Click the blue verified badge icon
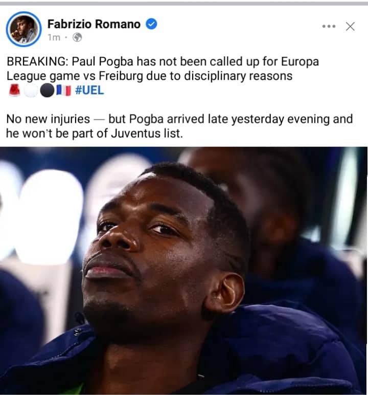Viewport: 368px width, 395px height. click(x=151, y=24)
